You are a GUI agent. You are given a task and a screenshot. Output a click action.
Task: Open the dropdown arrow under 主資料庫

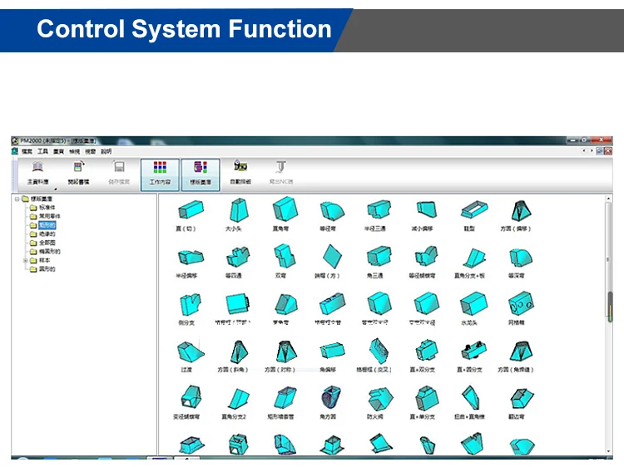tap(55, 189)
